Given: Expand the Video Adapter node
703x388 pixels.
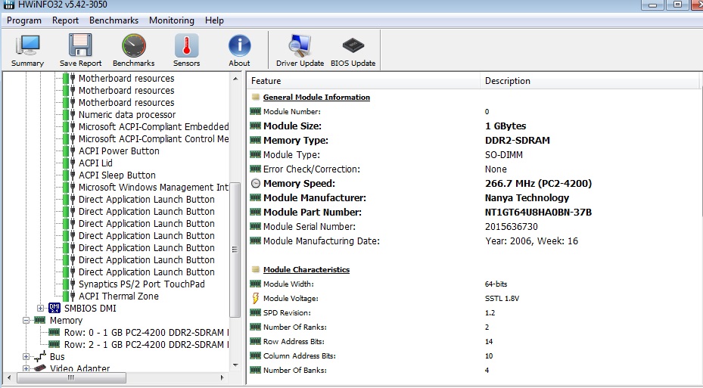Looking at the screenshot, I should 26,368.
